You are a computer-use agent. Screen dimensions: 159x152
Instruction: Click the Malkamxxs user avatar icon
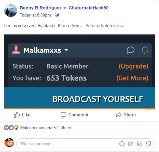[16, 49]
